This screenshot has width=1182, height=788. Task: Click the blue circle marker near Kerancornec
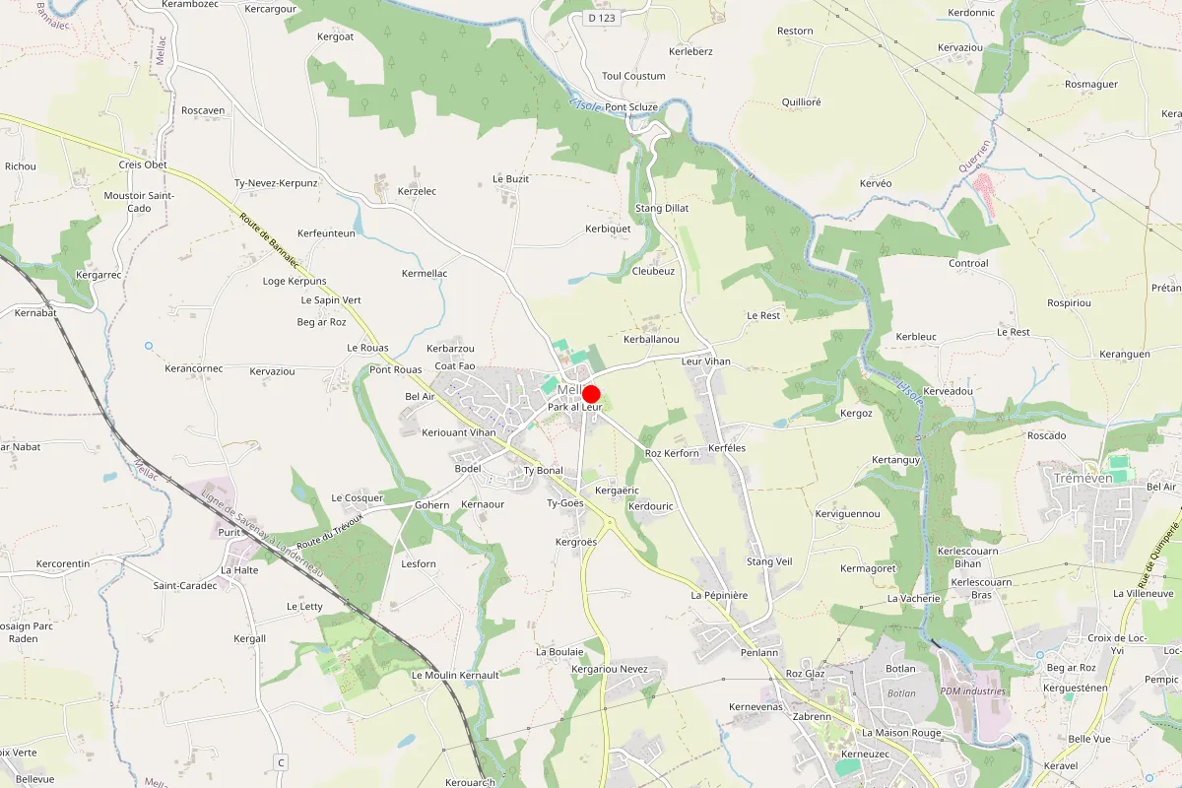[149, 346]
